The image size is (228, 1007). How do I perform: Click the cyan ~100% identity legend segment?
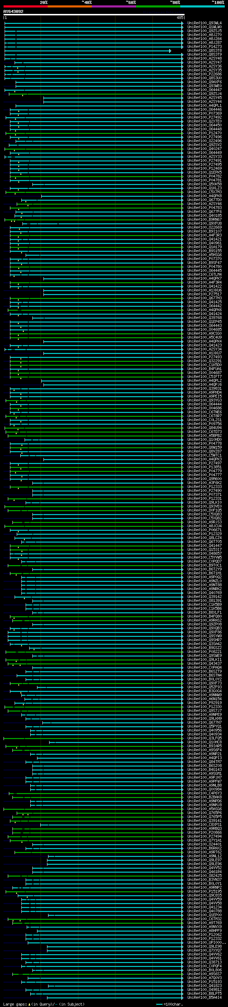[202, 7]
